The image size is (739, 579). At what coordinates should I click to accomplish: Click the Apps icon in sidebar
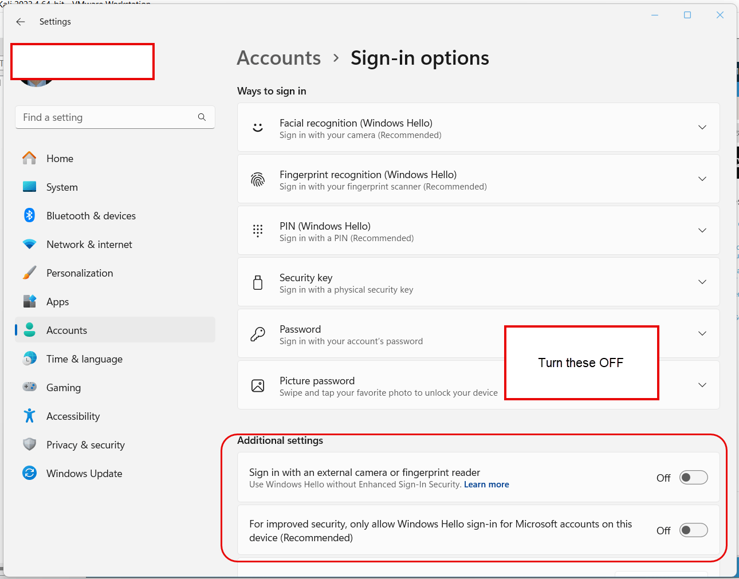pos(29,301)
